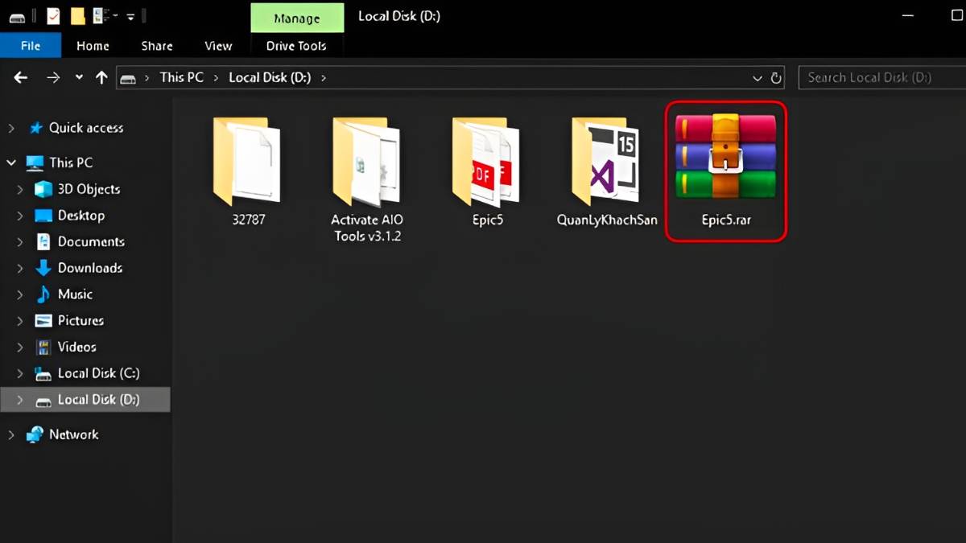Go forward with the Forward arrow
966x543 pixels.
[53, 77]
